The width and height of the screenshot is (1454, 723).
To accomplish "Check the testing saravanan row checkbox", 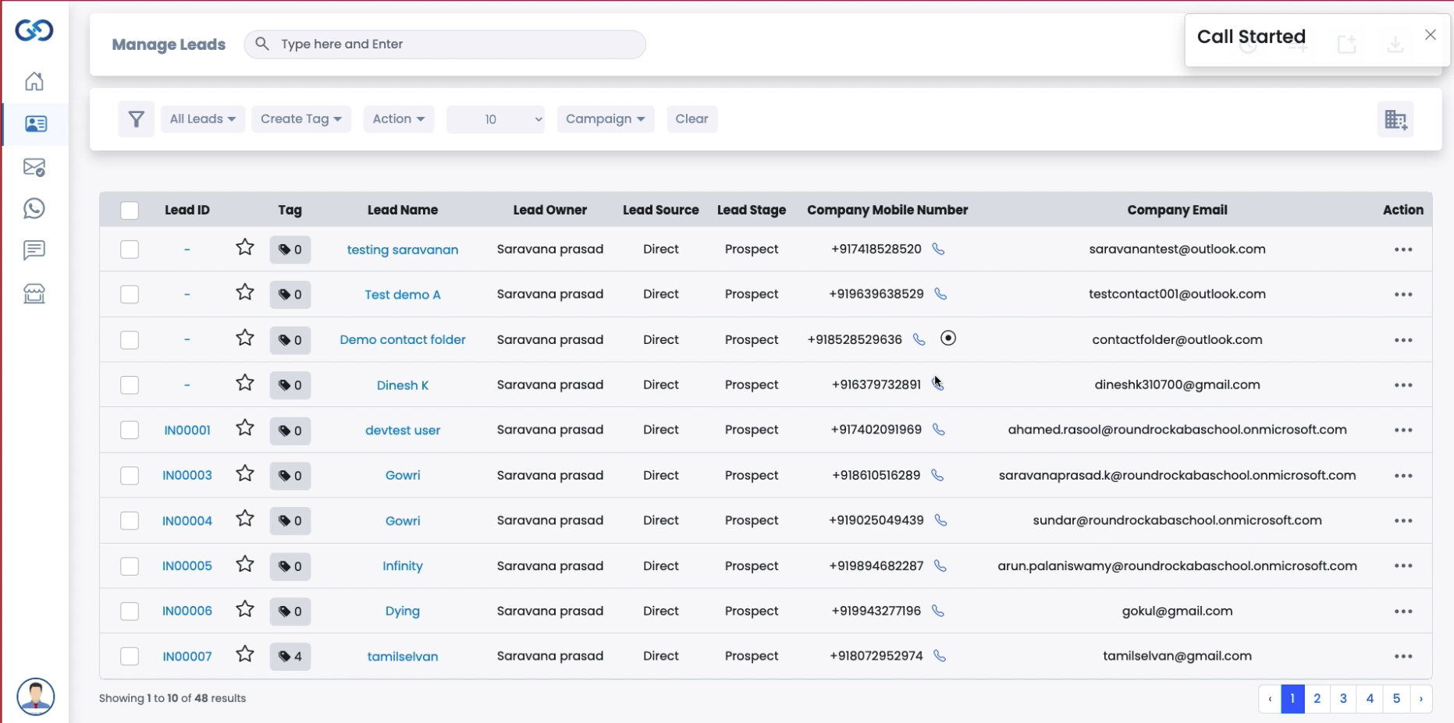I will (x=130, y=250).
